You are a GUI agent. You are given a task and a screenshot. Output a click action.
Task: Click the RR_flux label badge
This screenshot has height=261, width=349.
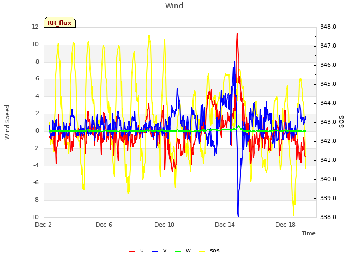59,22
